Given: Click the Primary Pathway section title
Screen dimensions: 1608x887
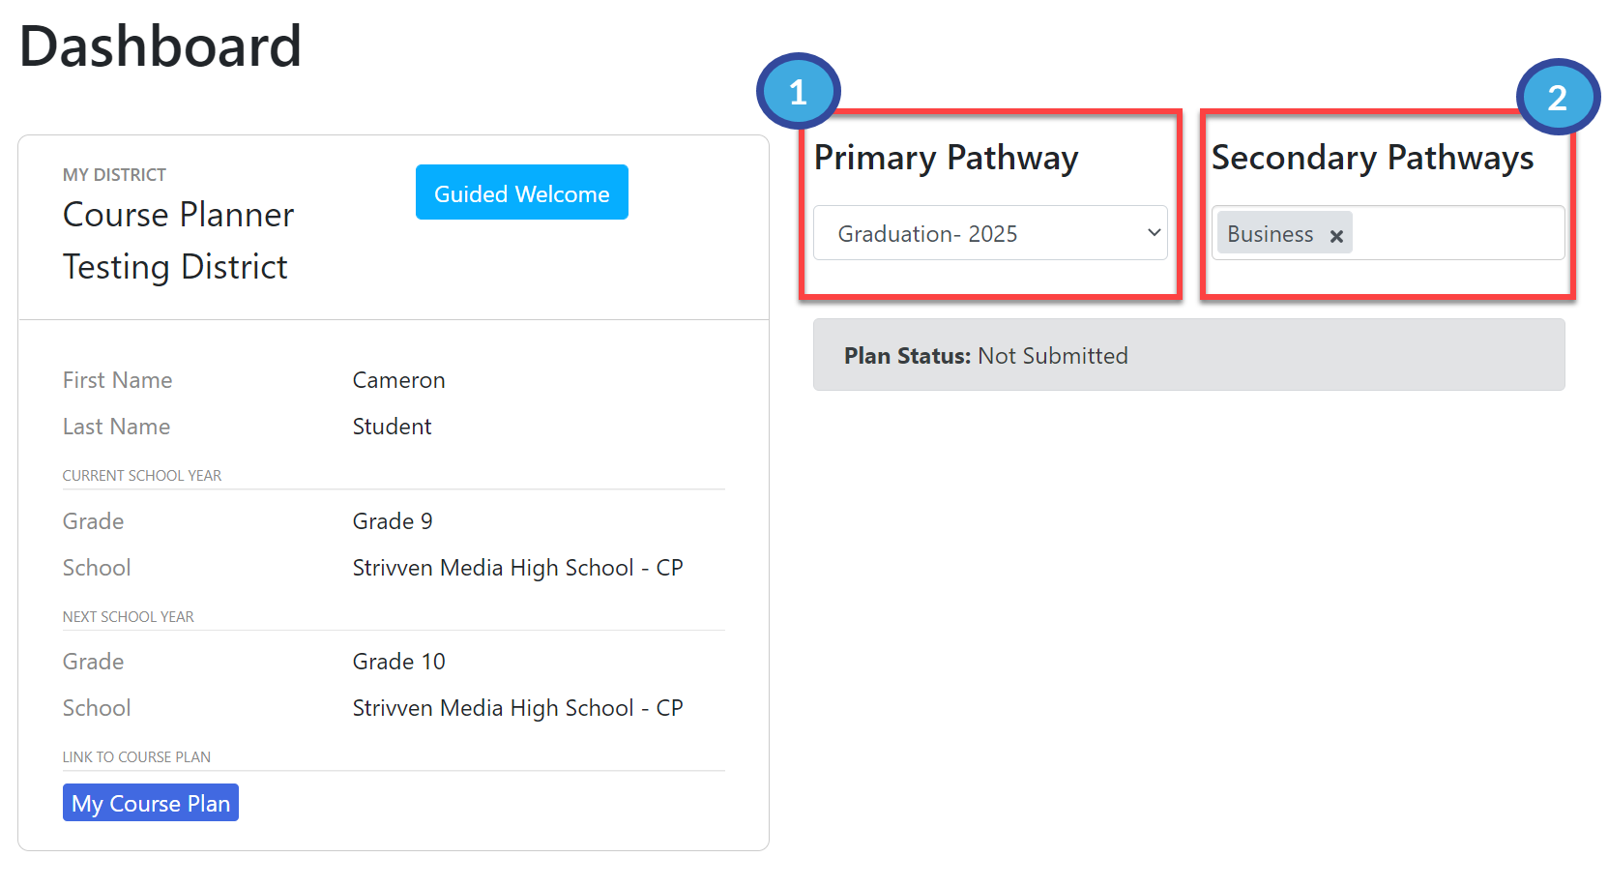Looking at the screenshot, I should [947, 158].
